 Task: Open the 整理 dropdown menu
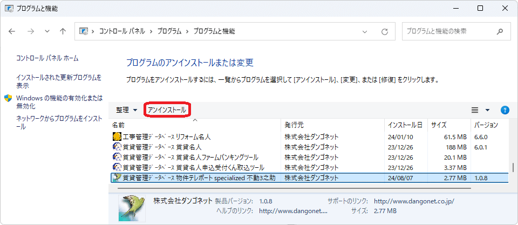[x=127, y=110]
